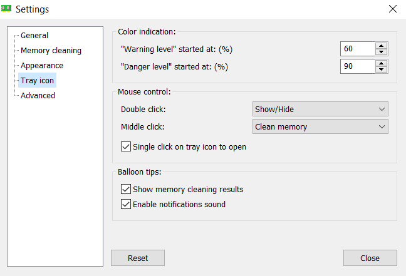Screen dimensions: 406x276
Task: Increase the Danger level percentage
Action: coord(381,63)
